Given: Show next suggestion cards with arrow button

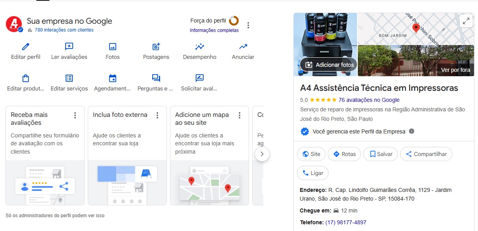Looking at the screenshot, I should [x=262, y=154].
